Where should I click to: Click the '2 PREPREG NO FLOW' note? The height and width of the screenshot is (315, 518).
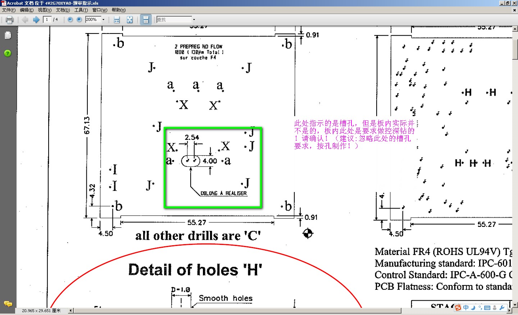point(199,47)
